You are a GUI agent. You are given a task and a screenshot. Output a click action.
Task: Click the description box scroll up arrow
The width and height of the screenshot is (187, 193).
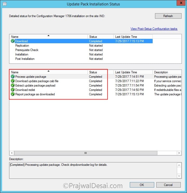point(179,165)
